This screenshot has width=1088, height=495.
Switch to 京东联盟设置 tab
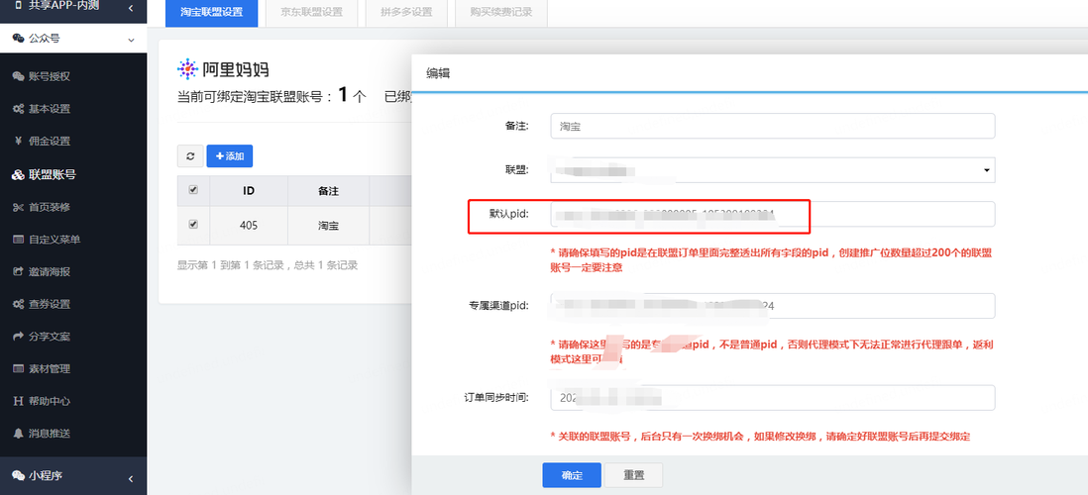(x=312, y=13)
